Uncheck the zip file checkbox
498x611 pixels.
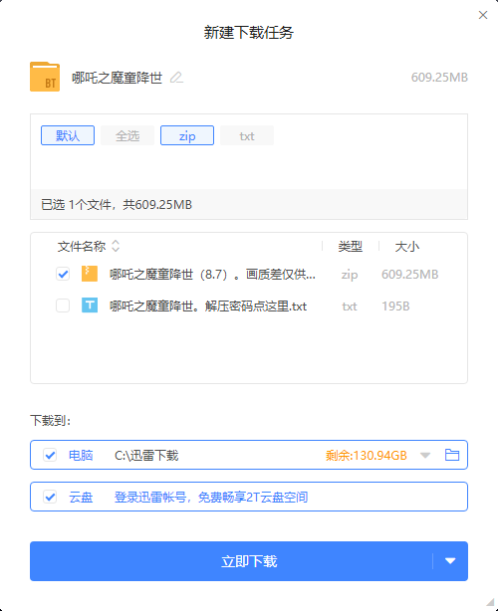(63, 274)
